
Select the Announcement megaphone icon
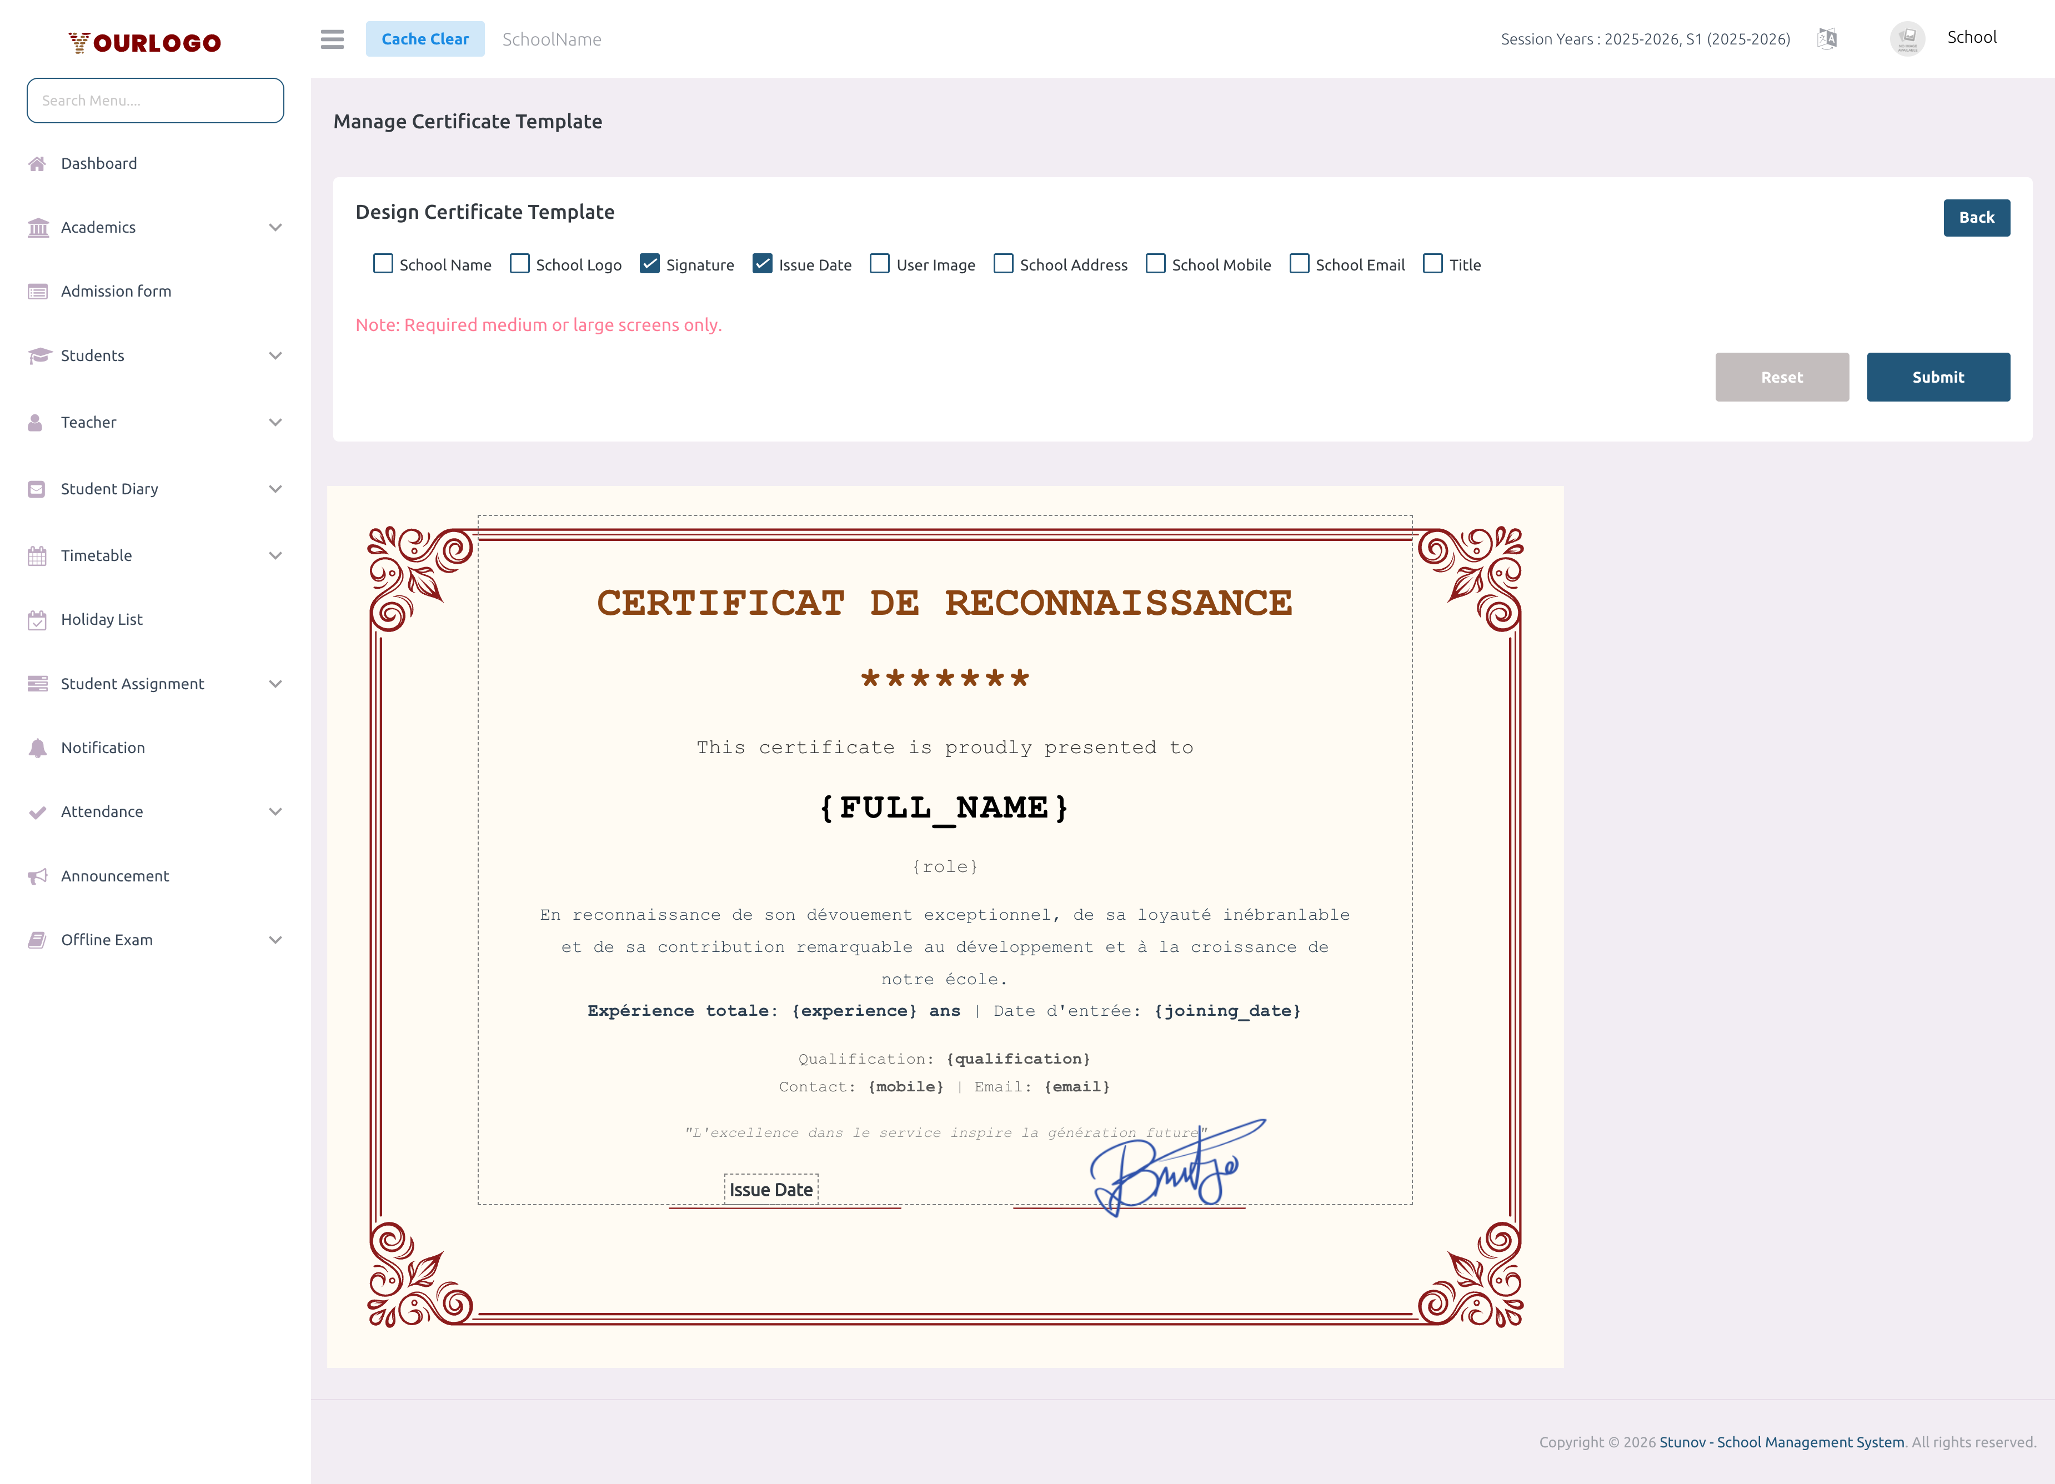(37, 875)
